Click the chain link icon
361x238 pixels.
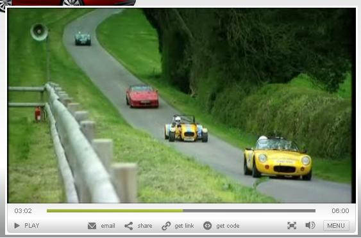click(x=166, y=226)
